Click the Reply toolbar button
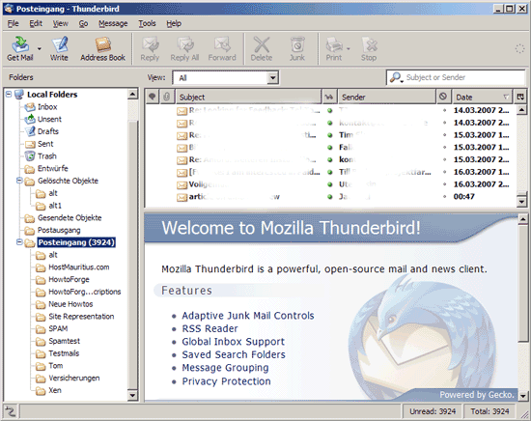 150,48
